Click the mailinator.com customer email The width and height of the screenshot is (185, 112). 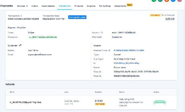(x=40, y=55)
